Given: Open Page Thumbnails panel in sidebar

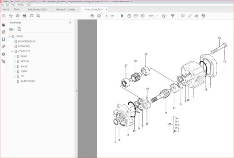Looking at the screenshot, I should point(4,32).
